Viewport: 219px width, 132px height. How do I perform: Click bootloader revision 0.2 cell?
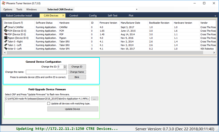(x=151, y=49)
